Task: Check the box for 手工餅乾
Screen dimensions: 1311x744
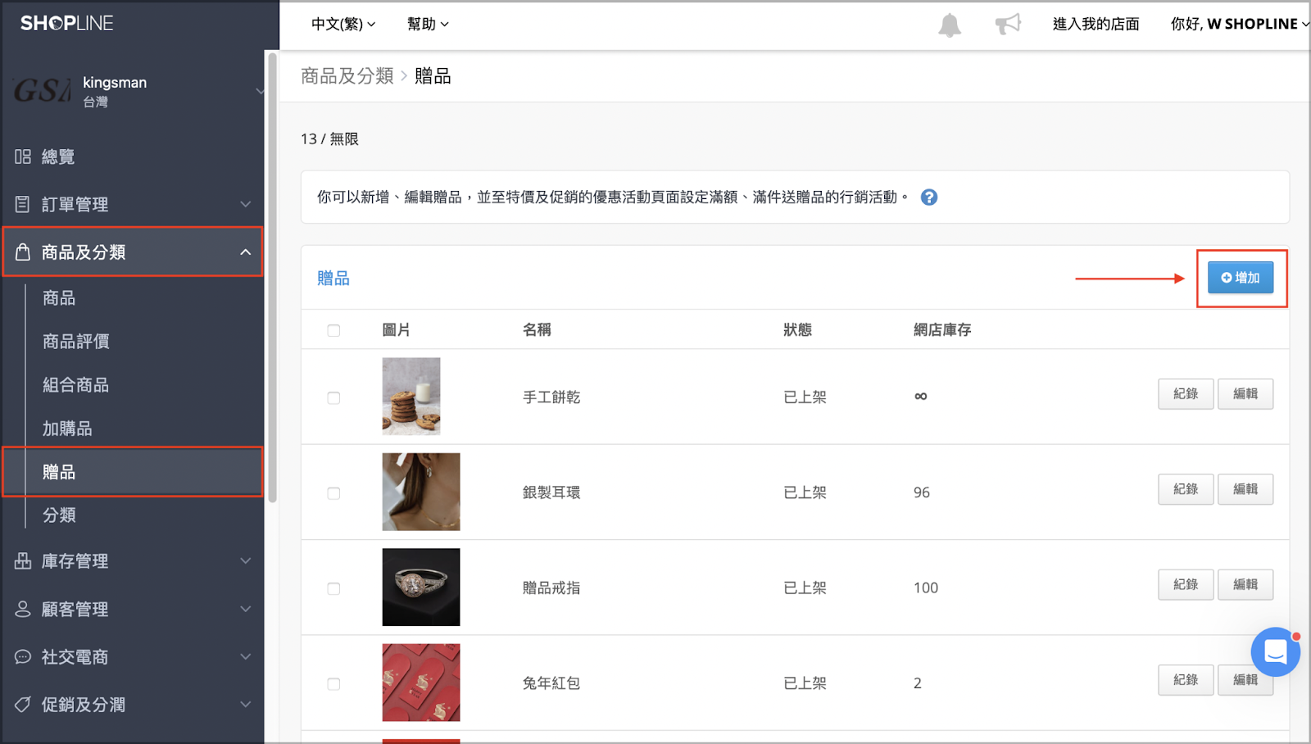Action: pos(333,397)
